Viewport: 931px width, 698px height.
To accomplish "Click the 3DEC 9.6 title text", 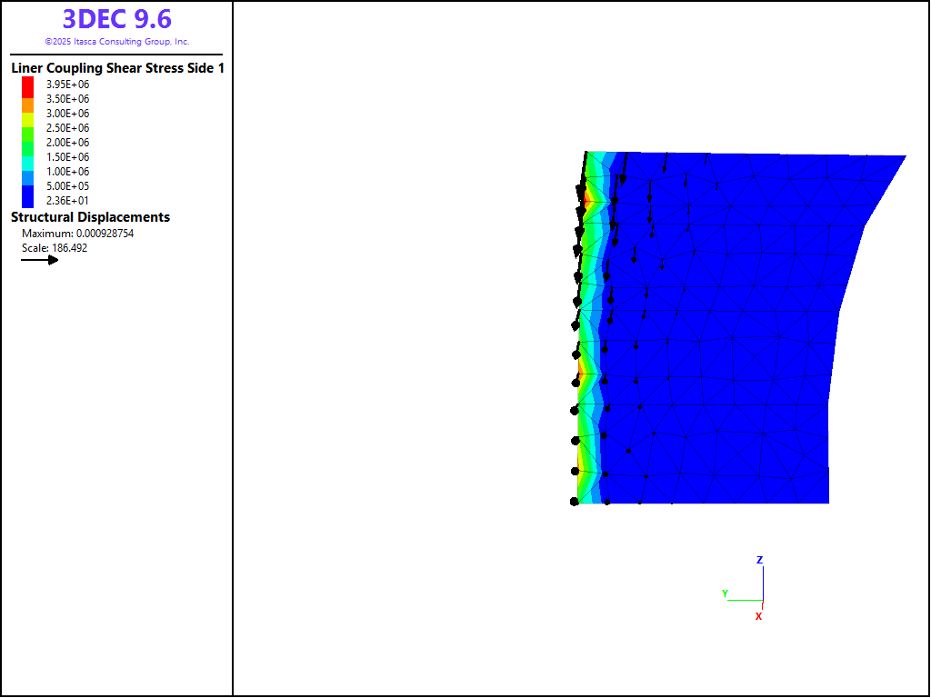I will point(116,19).
